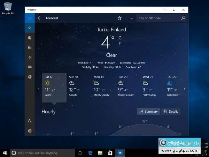Open the News sidebar icon
The image size is (209, 157).
30,67
